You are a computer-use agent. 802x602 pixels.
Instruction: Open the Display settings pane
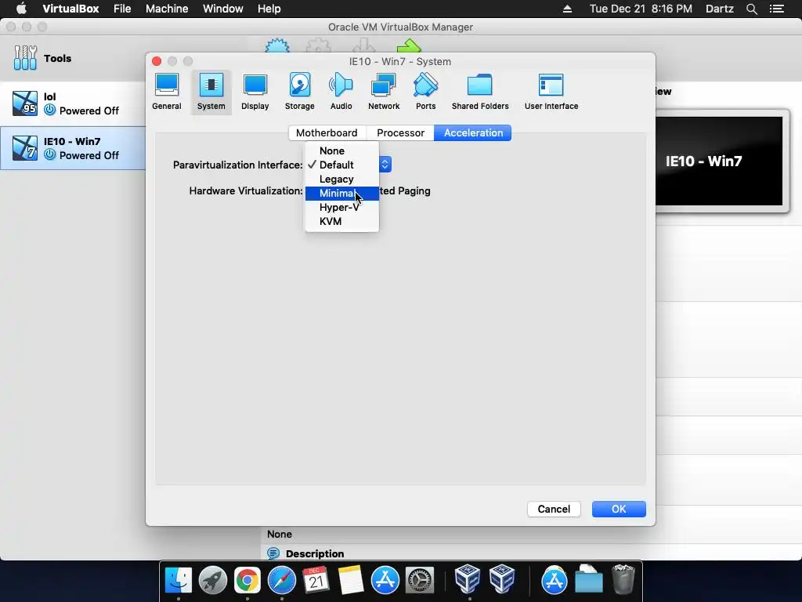(x=255, y=92)
